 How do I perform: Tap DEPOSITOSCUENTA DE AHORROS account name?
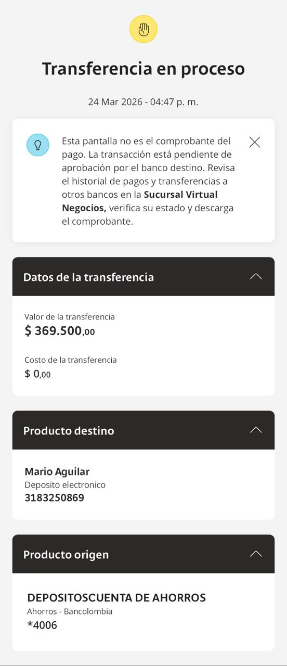click(x=116, y=598)
